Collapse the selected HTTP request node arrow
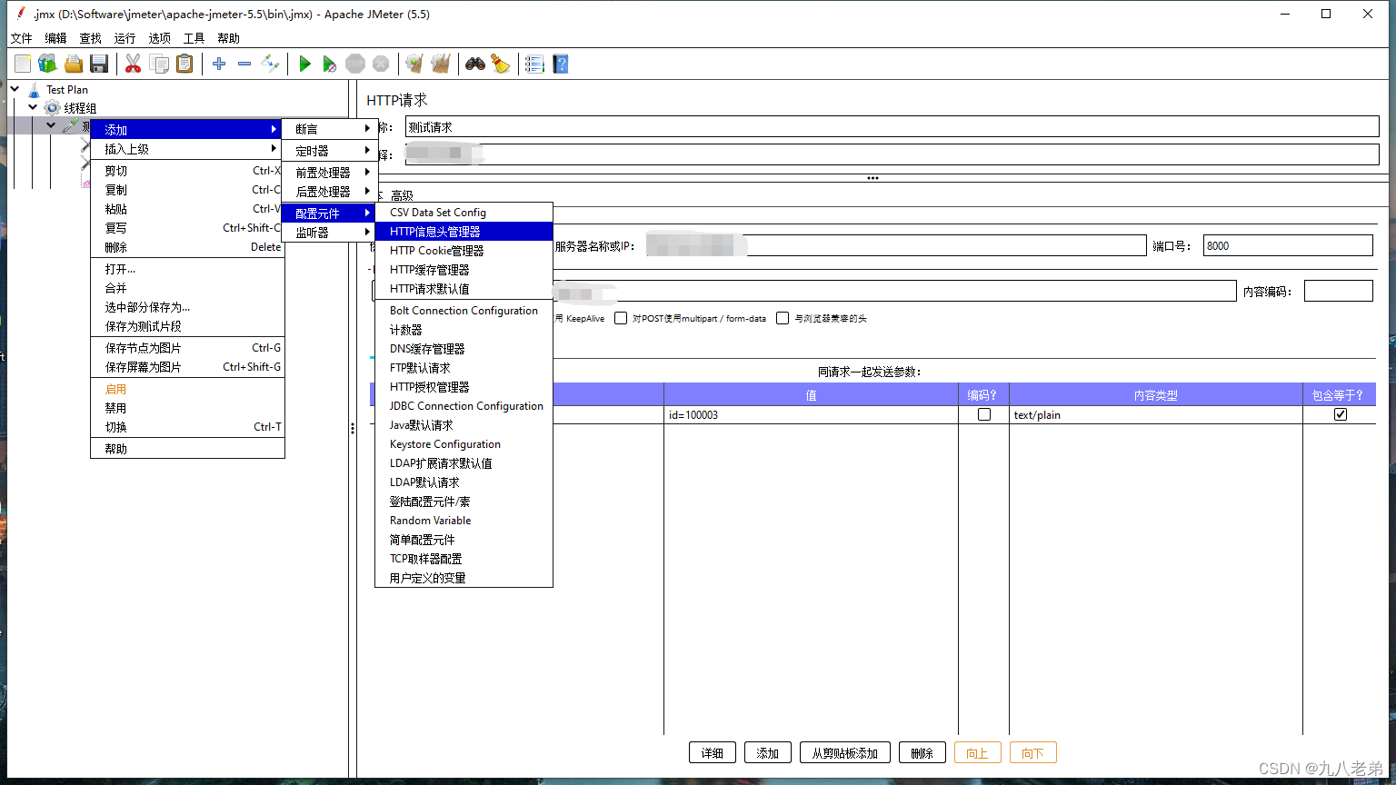Viewport: 1396px width, 785px height. click(x=52, y=126)
